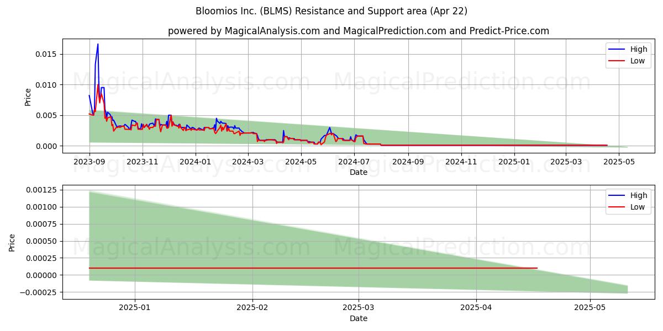Click the '2025-03' tick label in lower chart

click(359, 308)
